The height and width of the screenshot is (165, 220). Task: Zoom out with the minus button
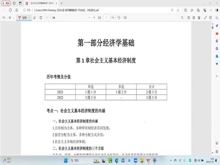pyautogui.click(x=89, y=18)
